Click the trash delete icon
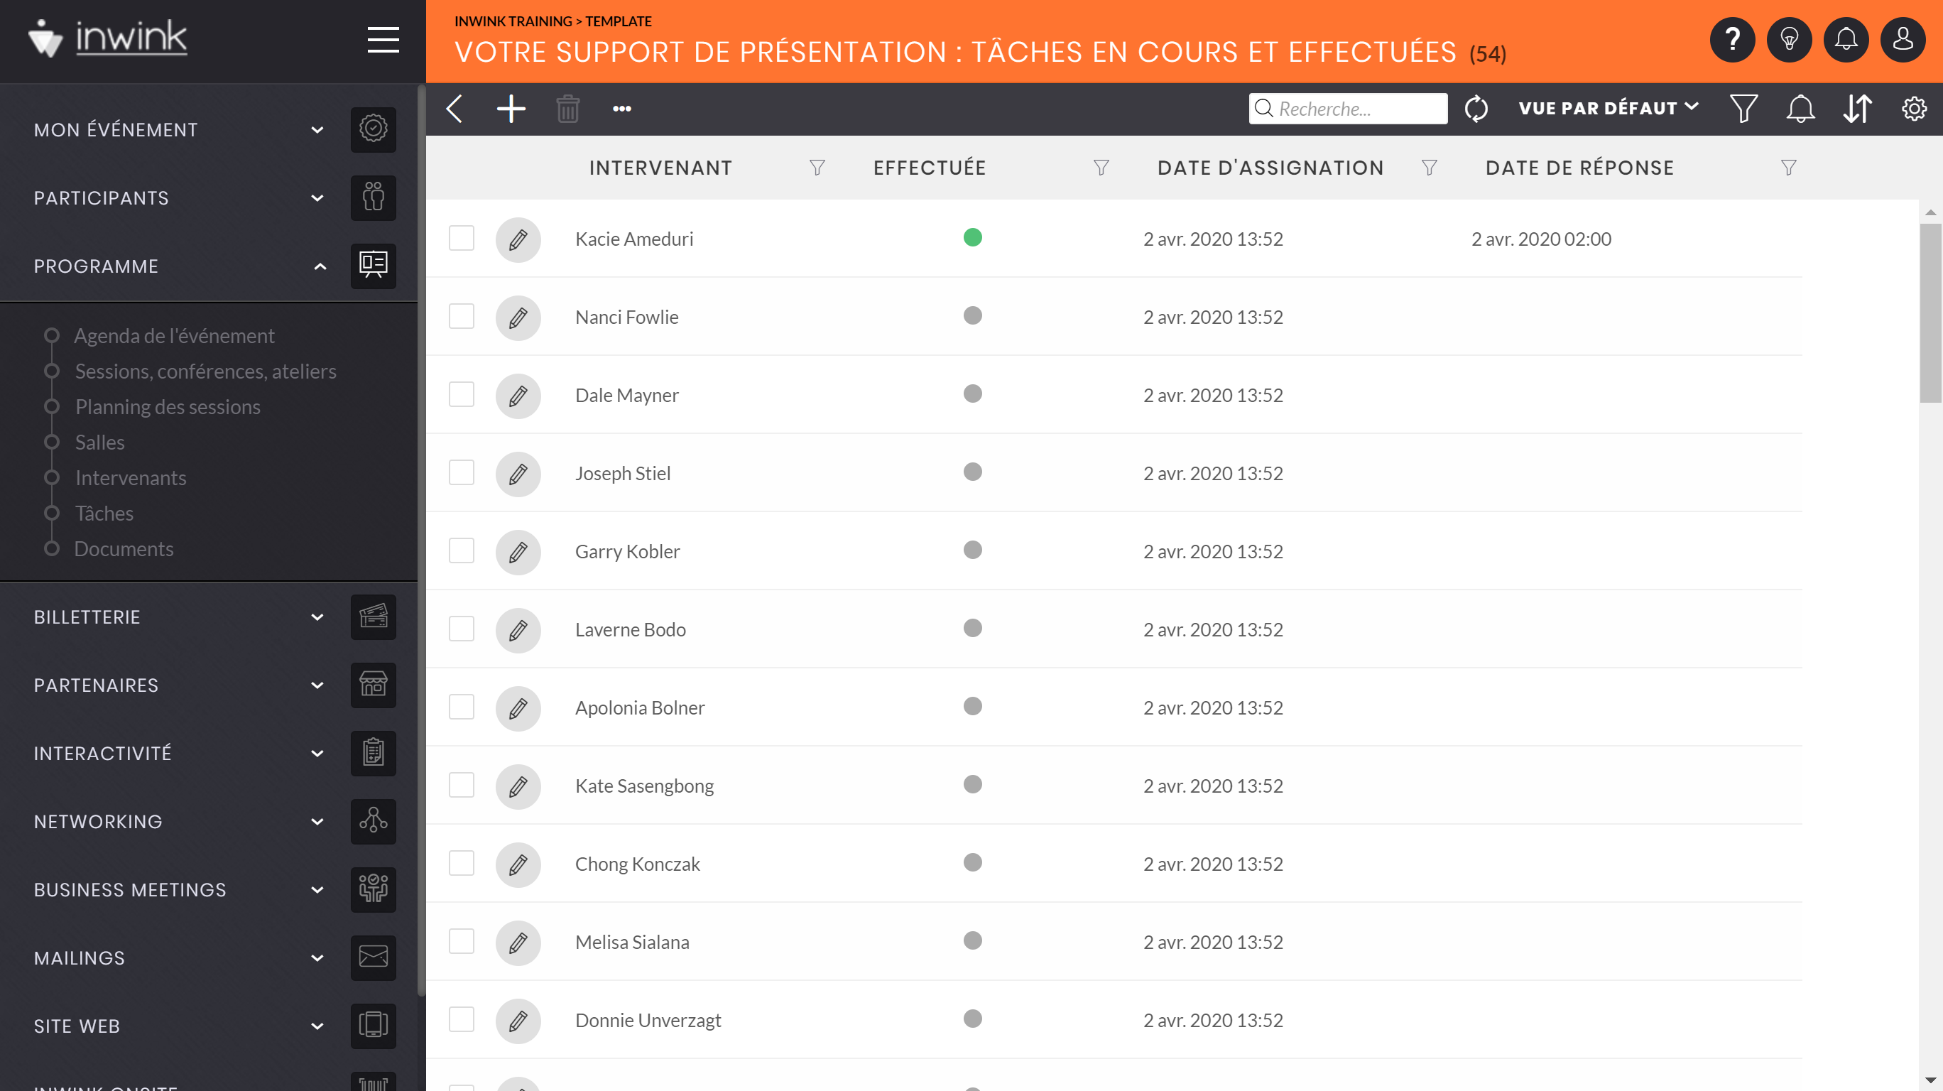Viewport: 1943px width, 1091px height. pos(567,109)
